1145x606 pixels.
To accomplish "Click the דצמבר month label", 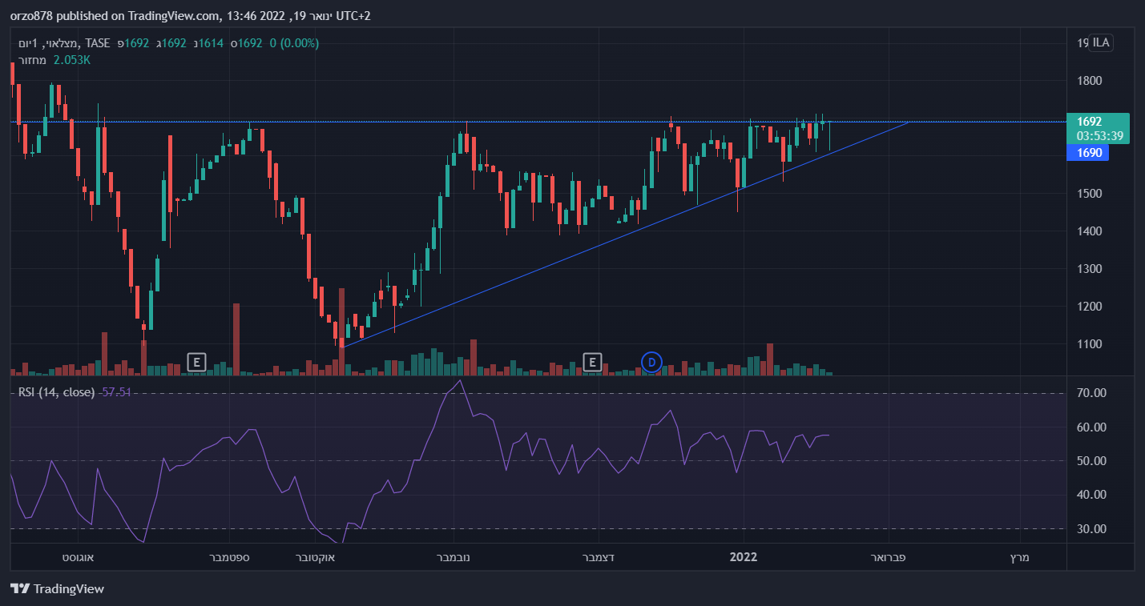I will [x=597, y=556].
